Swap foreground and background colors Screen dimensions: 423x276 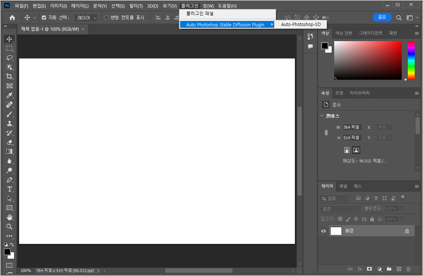[12, 245]
